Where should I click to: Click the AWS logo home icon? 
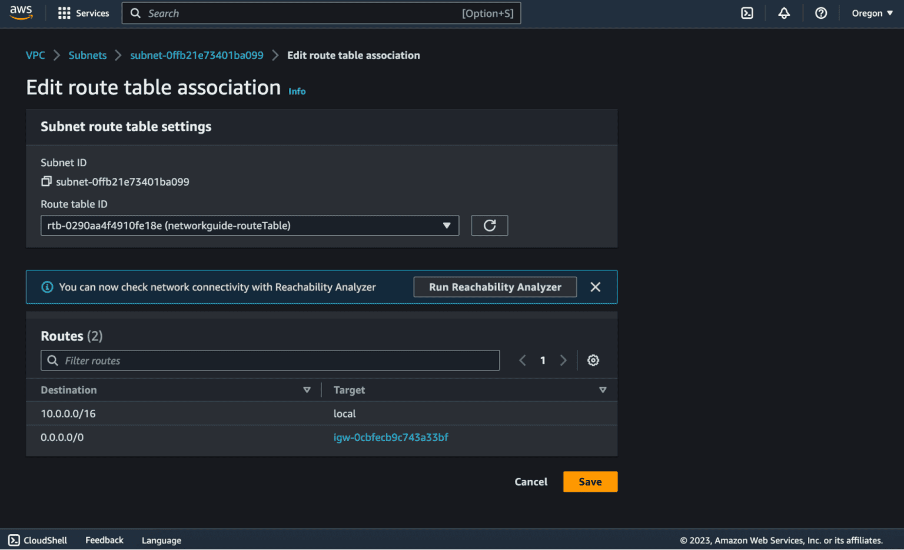click(21, 13)
